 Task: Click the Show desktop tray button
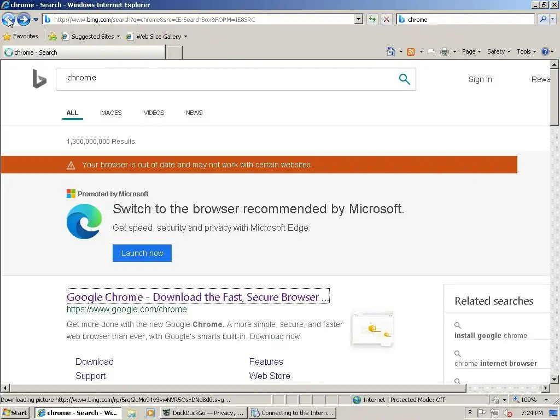[x=554, y=413]
